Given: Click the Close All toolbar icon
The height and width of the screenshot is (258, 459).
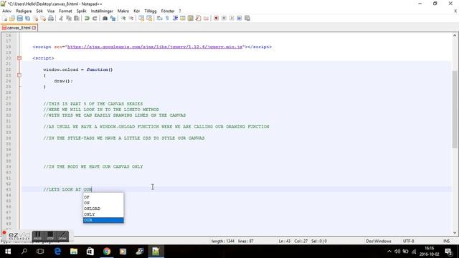Looking at the screenshot, I should [43, 18].
